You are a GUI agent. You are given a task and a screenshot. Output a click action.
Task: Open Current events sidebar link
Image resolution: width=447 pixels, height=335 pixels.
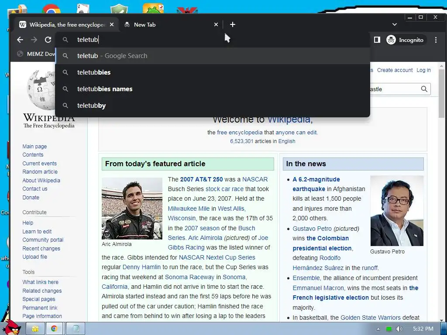click(39, 164)
